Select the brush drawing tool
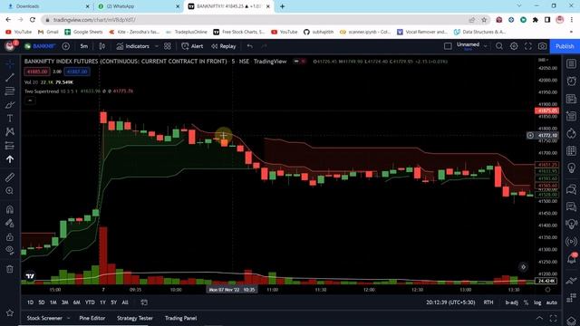Image resolution: width=580 pixels, height=326 pixels. pos(10,105)
